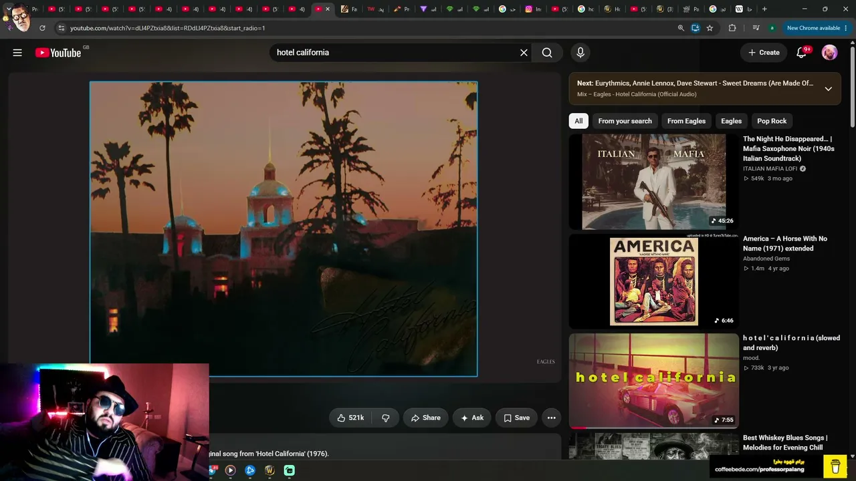Image resolution: width=856 pixels, height=481 pixels.
Task: Open the teal app taskbar icon
Action: (289, 470)
